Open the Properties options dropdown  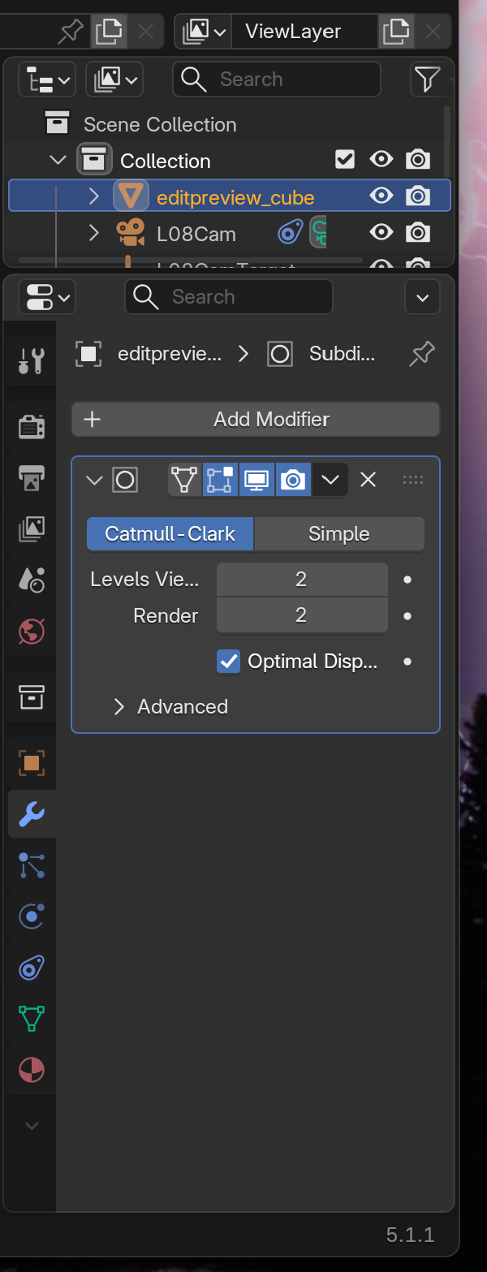(x=422, y=297)
